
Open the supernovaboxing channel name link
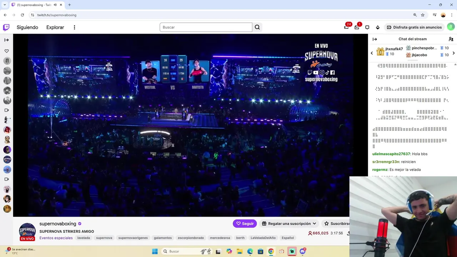58,224
